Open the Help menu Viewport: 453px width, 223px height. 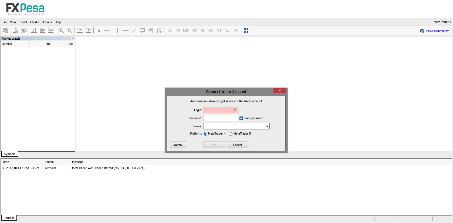[58, 22]
